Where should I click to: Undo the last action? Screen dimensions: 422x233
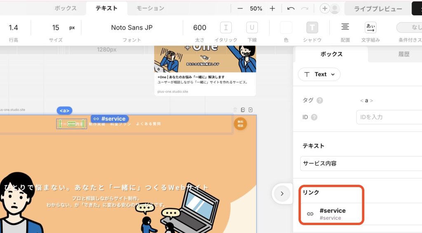[x=291, y=9]
